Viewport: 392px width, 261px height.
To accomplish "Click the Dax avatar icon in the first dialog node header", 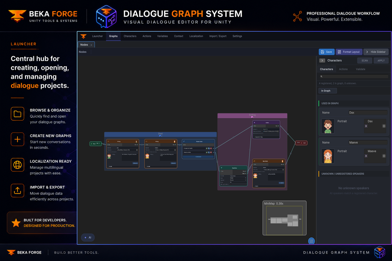I will tap(136, 141).
